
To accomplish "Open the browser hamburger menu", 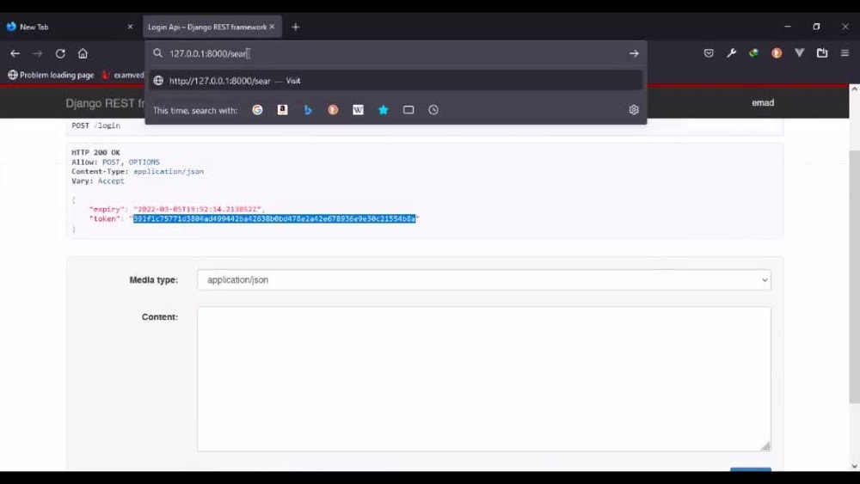I will (845, 53).
